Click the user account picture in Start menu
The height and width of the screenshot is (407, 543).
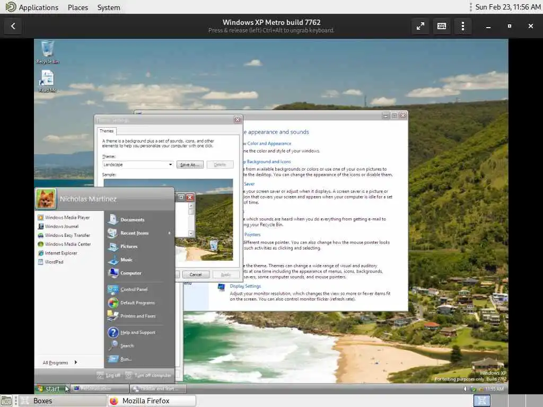[x=46, y=199]
